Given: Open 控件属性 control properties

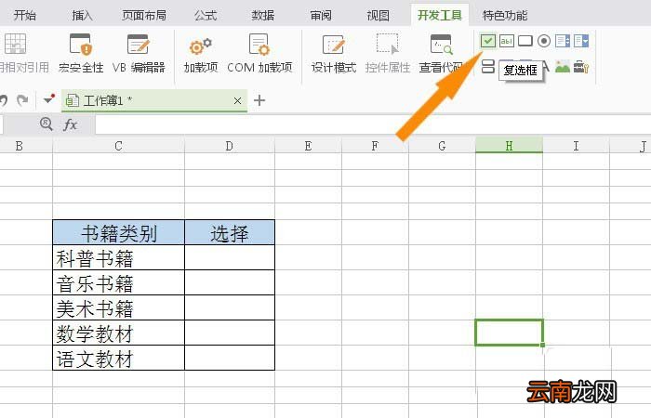Looking at the screenshot, I should 388,54.
